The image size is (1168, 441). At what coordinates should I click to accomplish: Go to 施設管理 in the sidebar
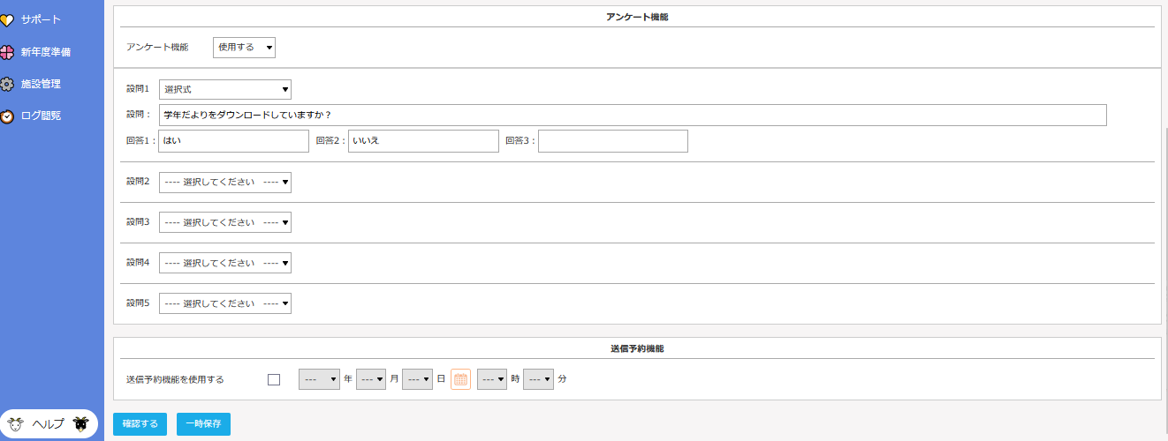coord(41,84)
